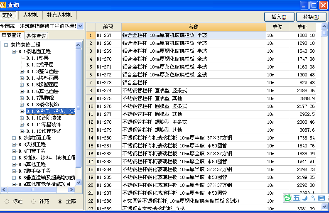
Task: Select code cell B1-270
Action: [108, 59]
